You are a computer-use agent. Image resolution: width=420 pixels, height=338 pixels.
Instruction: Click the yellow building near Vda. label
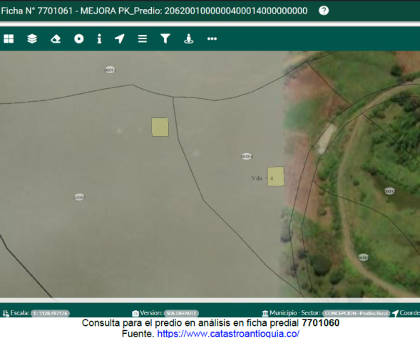tap(276, 176)
